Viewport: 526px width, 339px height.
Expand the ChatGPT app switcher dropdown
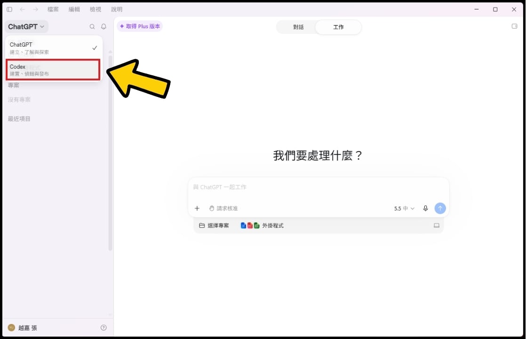point(26,26)
